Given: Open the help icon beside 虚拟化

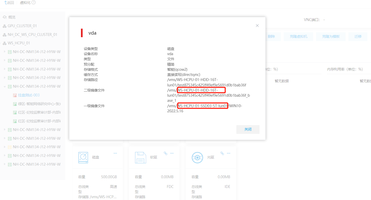Looking at the screenshot, I should (x=33, y=3).
